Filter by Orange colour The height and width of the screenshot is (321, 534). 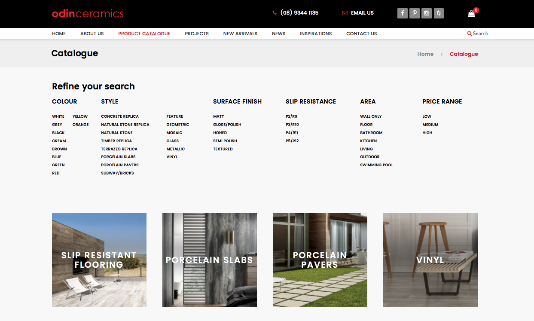(81, 125)
